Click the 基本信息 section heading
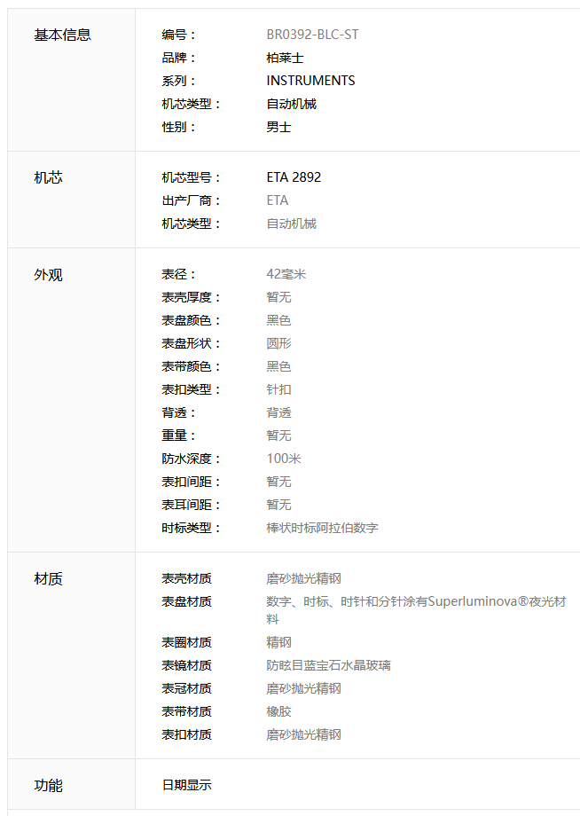Screen dimensions: 580x816 [x=62, y=35]
